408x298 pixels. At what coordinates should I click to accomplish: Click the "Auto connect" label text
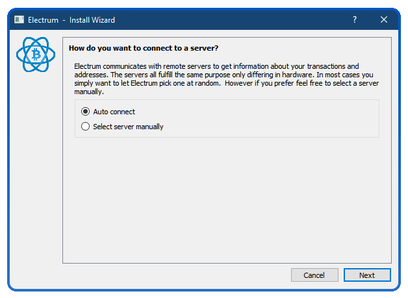tap(114, 112)
